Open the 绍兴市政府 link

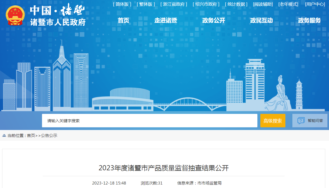coord(206,4)
